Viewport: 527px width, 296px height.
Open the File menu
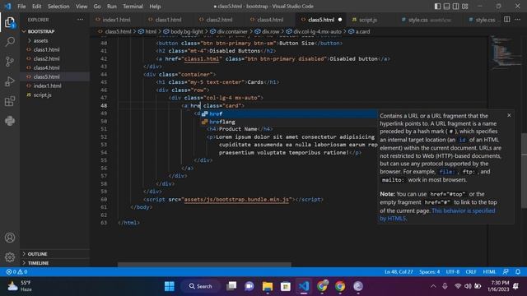[21, 7]
